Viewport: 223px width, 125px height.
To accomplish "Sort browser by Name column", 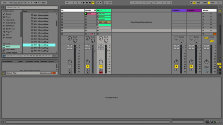I will point(39,11).
